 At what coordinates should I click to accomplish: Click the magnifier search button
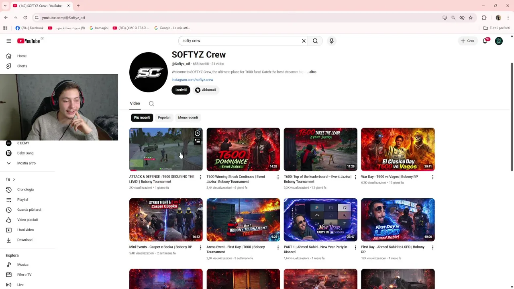click(315, 41)
